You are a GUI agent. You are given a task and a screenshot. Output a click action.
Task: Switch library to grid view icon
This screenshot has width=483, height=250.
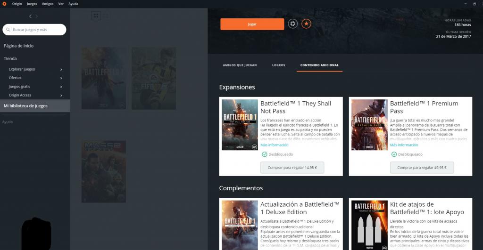click(96, 16)
